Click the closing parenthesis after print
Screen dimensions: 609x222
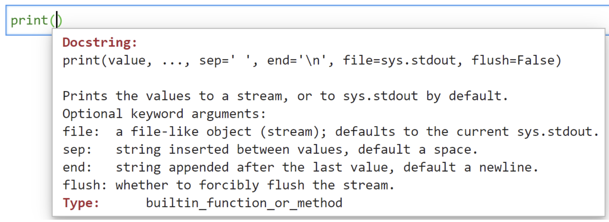pyautogui.click(x=61, y=20)
